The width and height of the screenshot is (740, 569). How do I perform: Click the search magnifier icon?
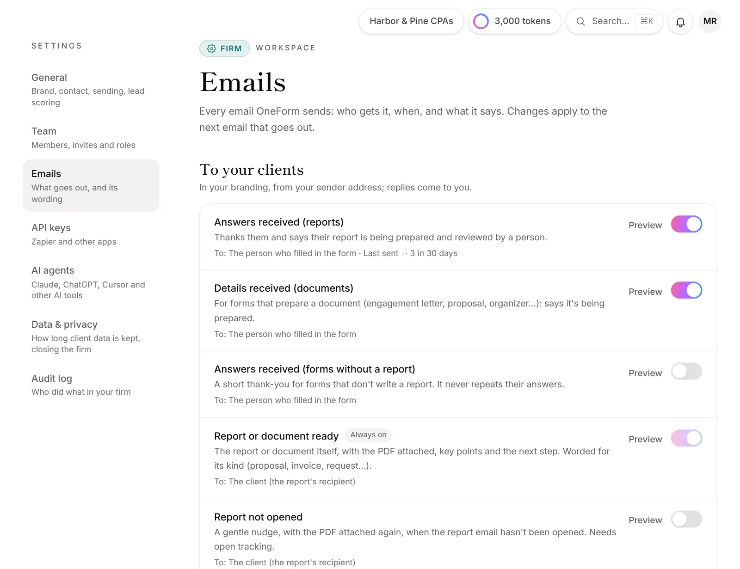pos(581,21)
